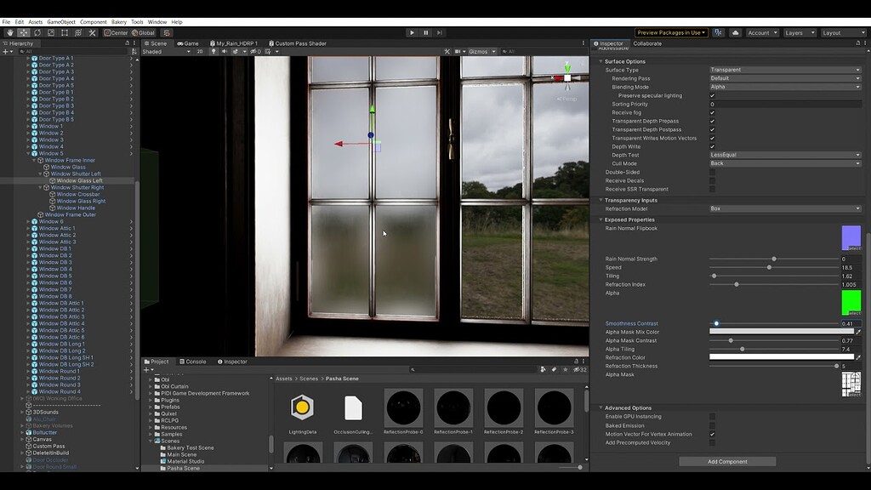Select the Rect transform tool
The height and width of the screenshot is (490, 871).
click(x=63, y=31)
